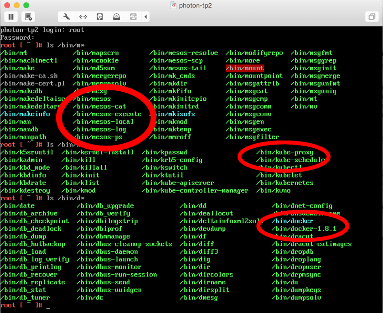383x313 pixels.
Task: Click the green full-screen window button
Action: [x=26, y=5]
